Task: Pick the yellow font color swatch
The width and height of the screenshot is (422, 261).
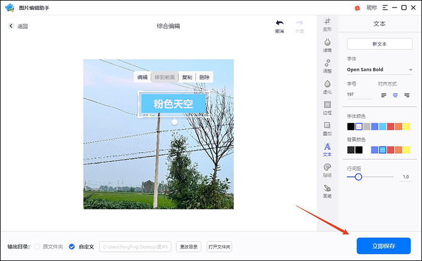Action: tap(406, 126)
